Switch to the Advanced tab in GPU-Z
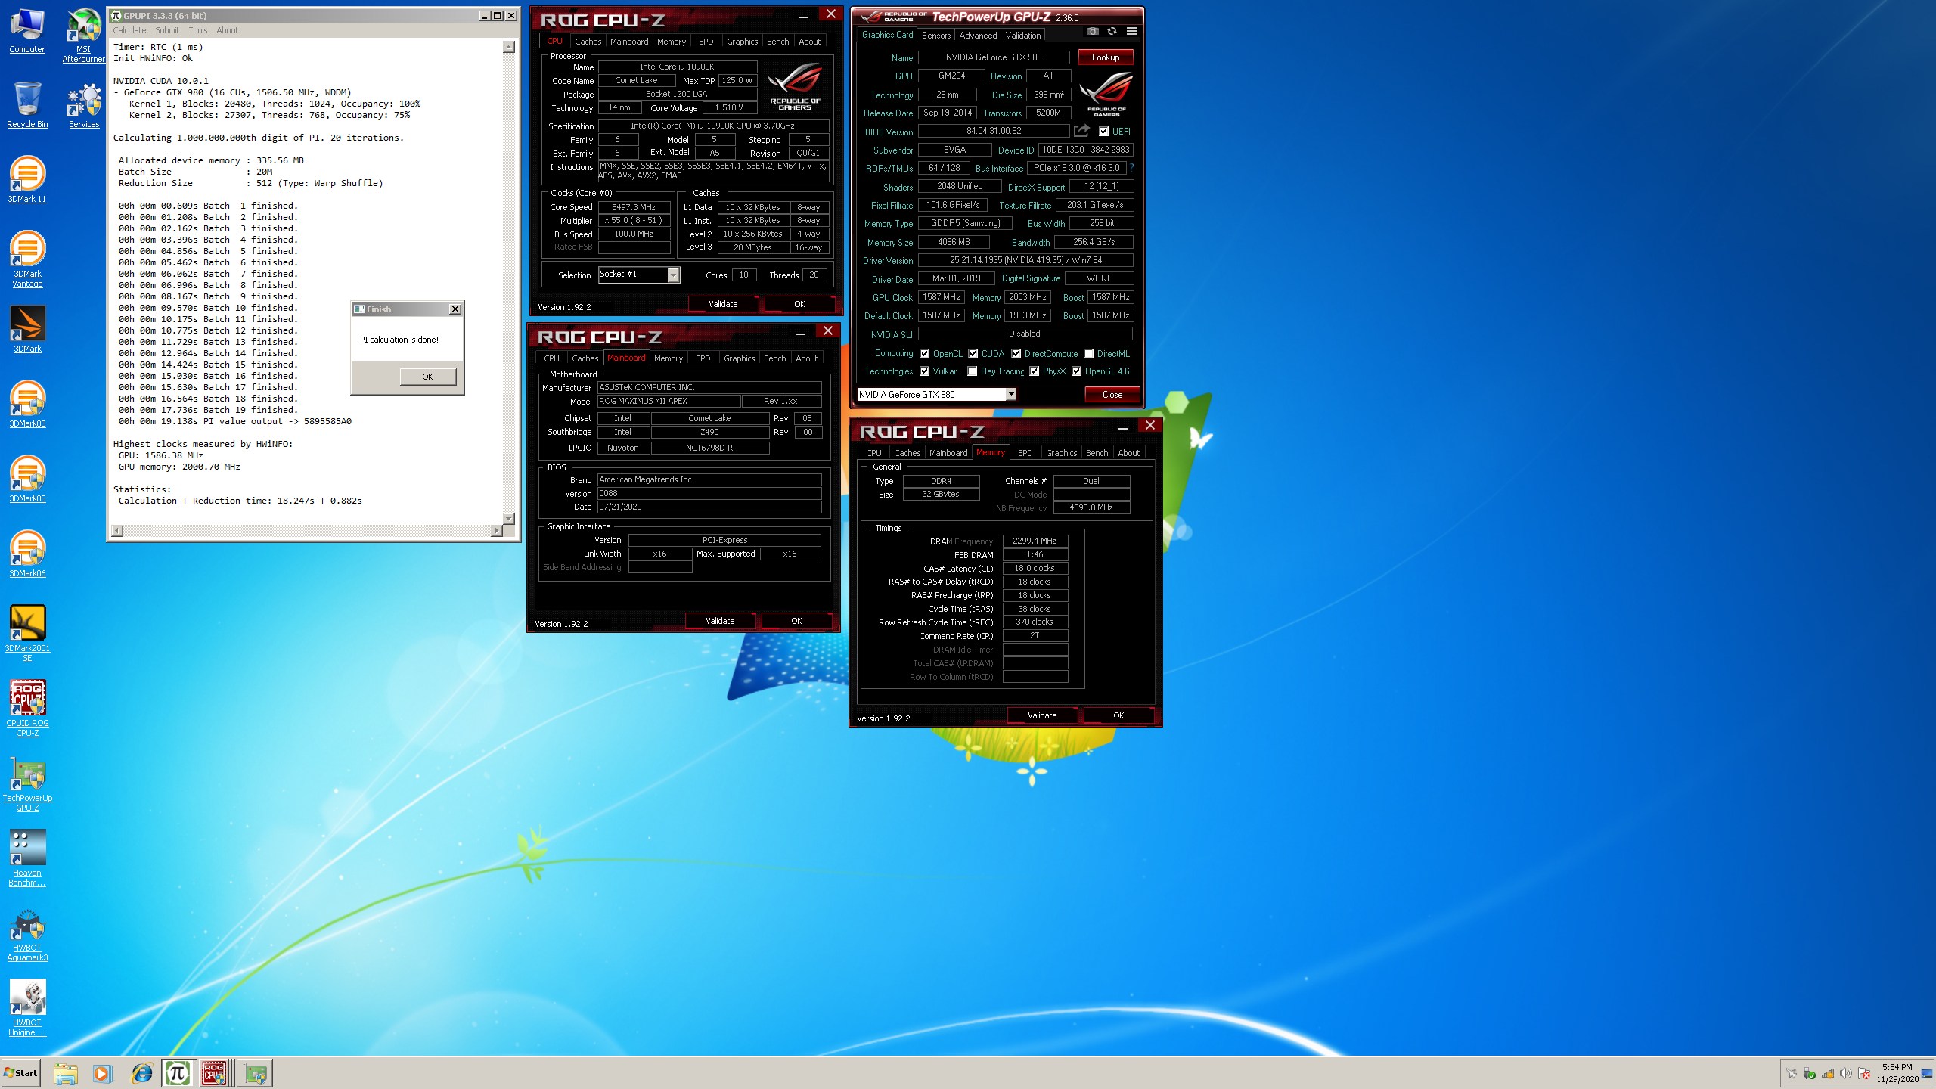 tap(978, 36)
